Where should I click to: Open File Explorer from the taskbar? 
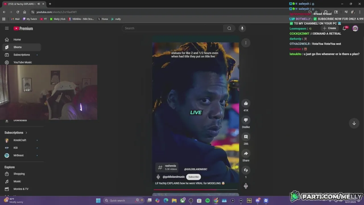click(174, 200)
